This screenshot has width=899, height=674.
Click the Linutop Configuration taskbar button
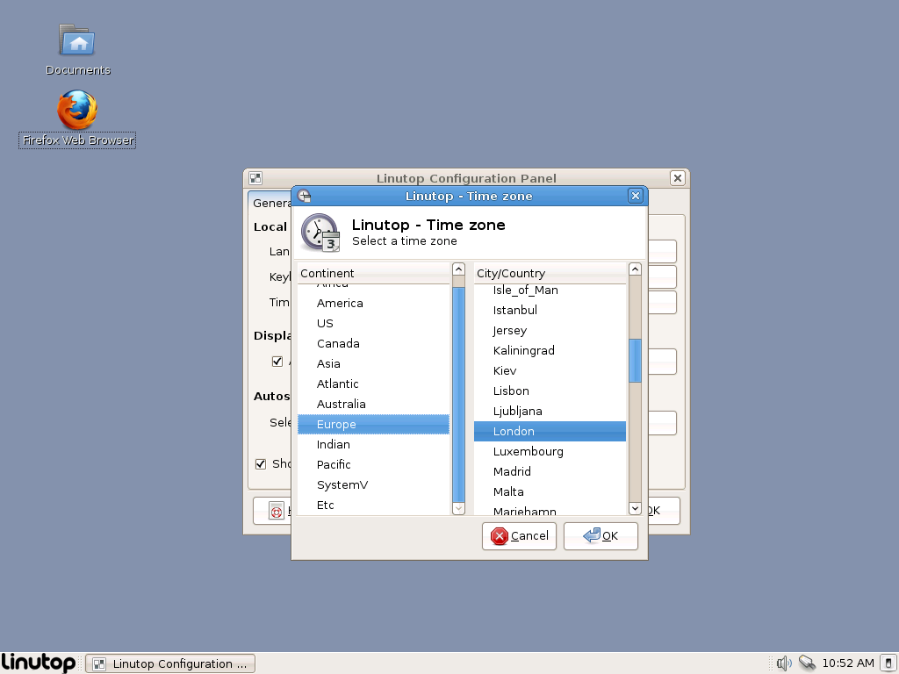point(170,663)
